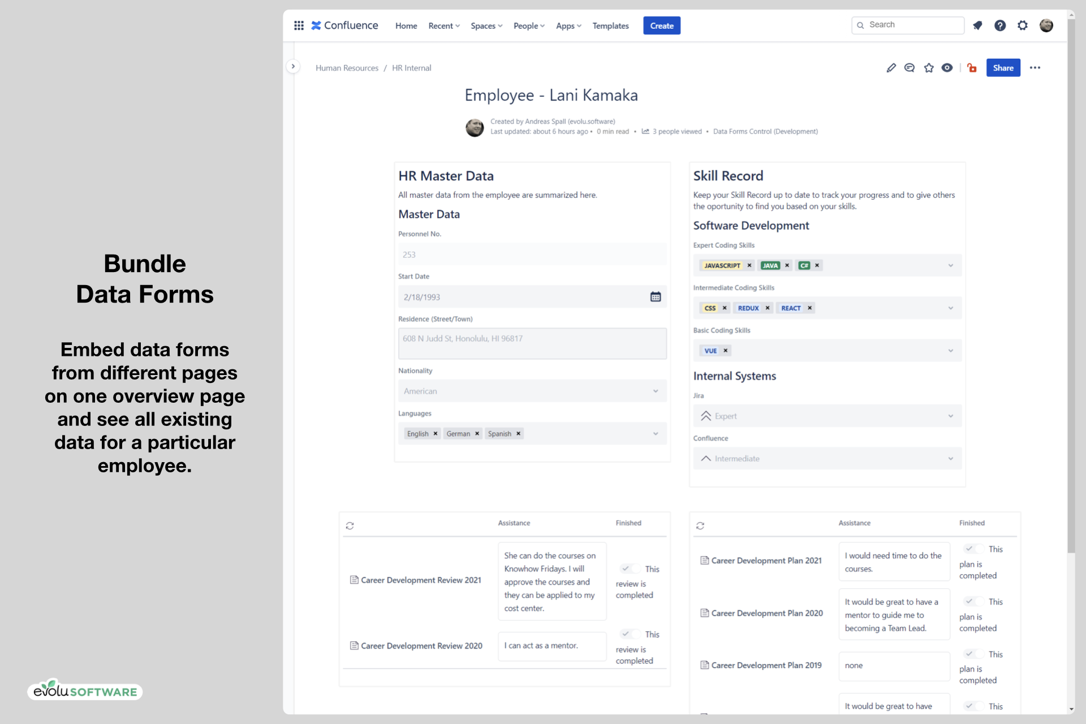Open the Jira skill level dropdown

click(950, 416)
